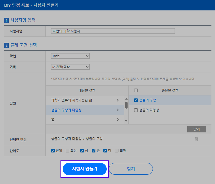The image size is (215, 184).
Task: Click chevron next to 과학과 인류의 지속가능한 삶
Action: click(x=118, y=100)
